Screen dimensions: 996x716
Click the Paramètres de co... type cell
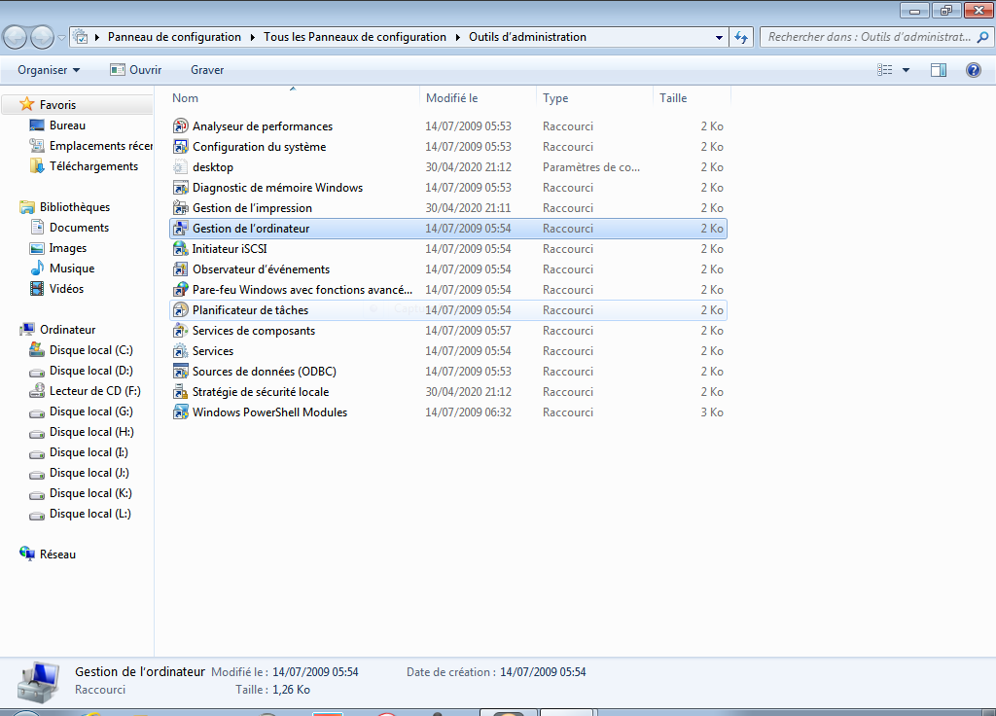click(x=590, y=167)
